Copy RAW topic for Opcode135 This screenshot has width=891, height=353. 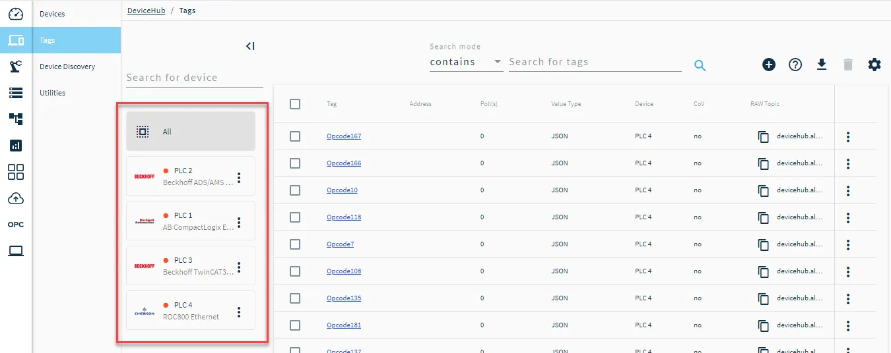click(764, 299)
